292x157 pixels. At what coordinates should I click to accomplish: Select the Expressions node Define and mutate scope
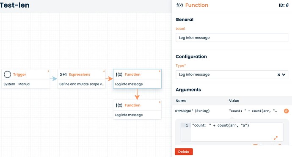81,79
